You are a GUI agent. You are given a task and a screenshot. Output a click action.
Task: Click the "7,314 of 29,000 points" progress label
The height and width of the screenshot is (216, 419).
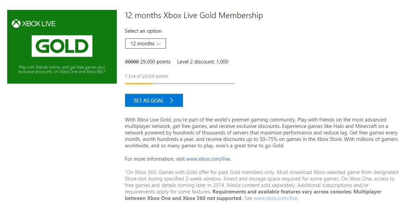click(x=147, y=76)
